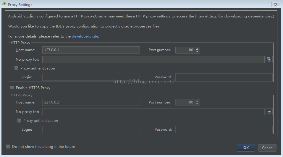Check the Enable HTTPS Proxy box
The image size is (283, 157).
tap(12, 88)
